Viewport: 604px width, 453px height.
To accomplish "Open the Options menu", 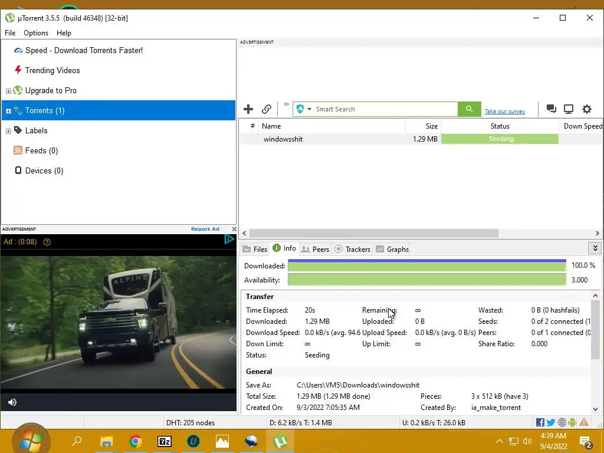I will pyautogui.click(x=36, y=33).
